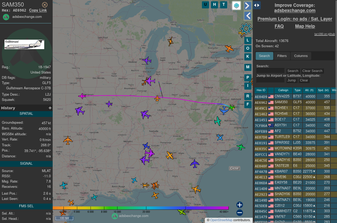
Task: Toggle the K map button
Action: [x=248, y=57]
